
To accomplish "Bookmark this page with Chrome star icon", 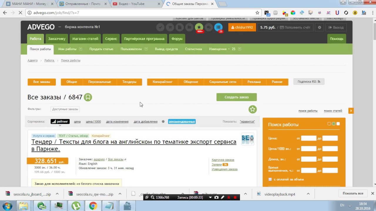I will (257, 13).
